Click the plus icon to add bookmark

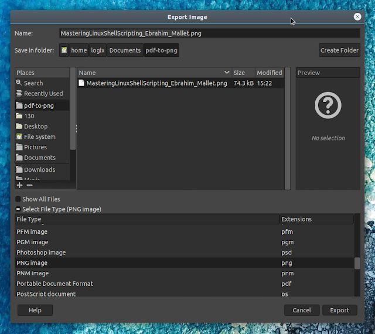pos(19,185)
